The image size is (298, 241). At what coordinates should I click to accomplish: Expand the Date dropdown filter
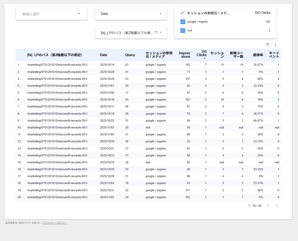131,14
